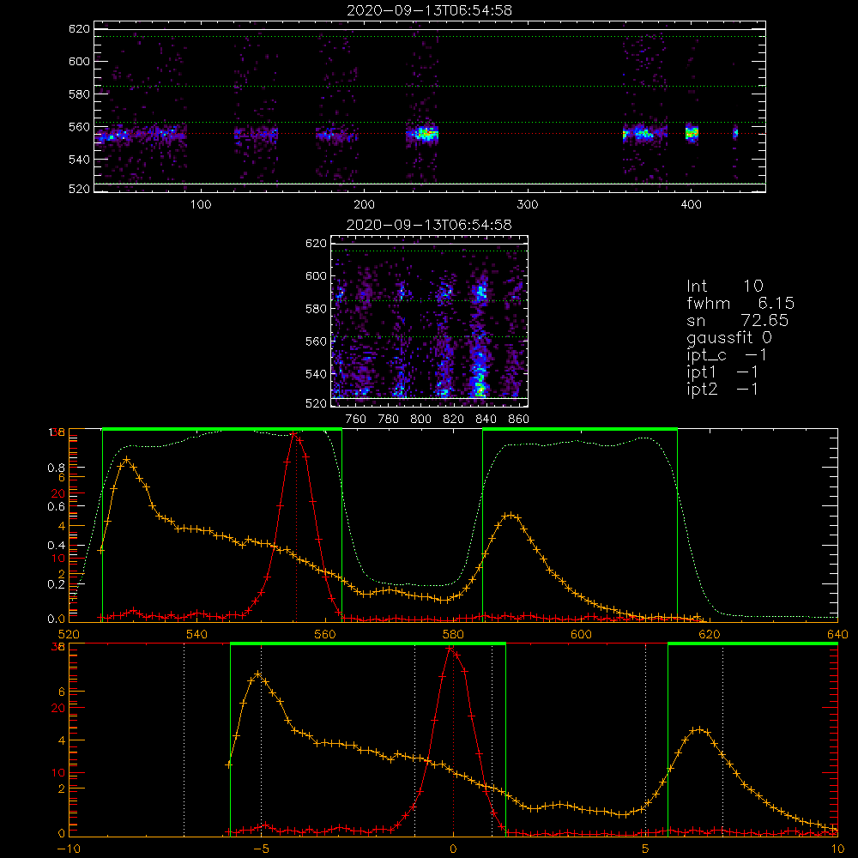Click the thick green bar spanning 585-615 in upper plot
The image size is (858, 858).
click(580, 430)
